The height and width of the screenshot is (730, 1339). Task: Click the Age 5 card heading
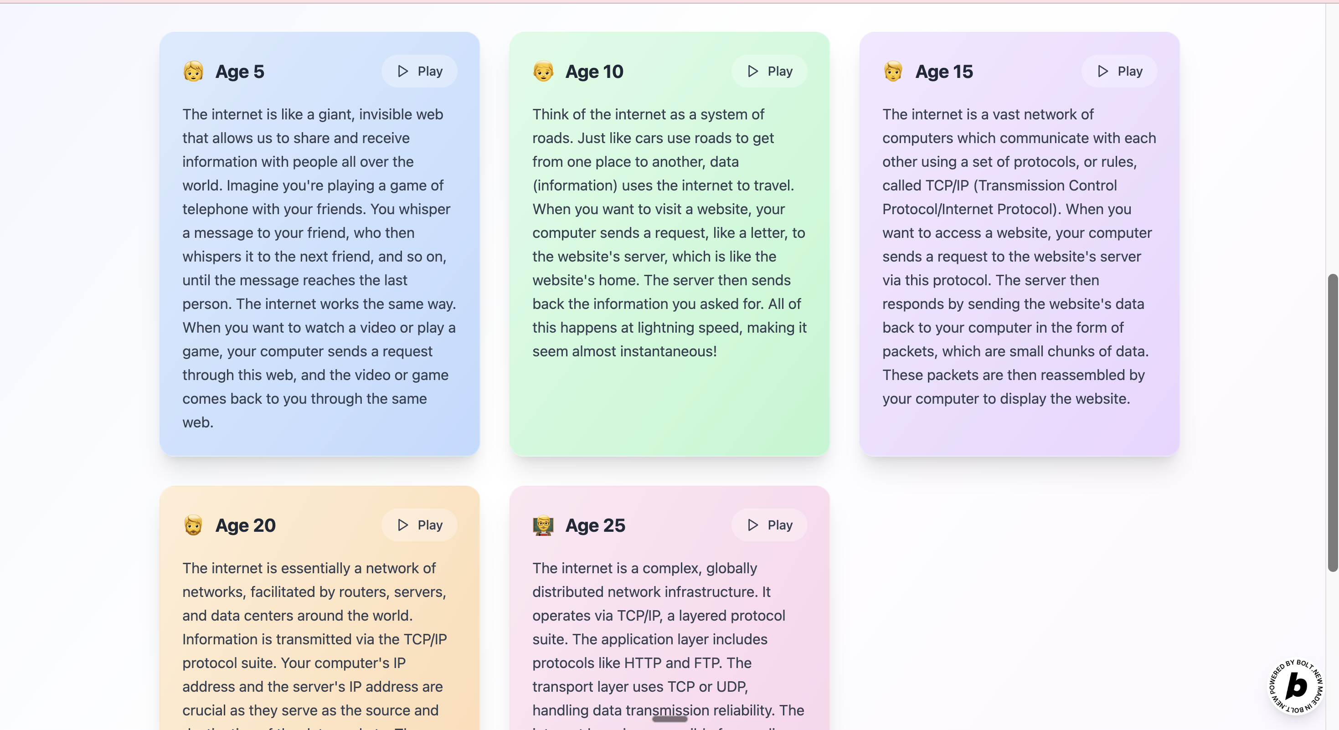(x=240, y=71)
